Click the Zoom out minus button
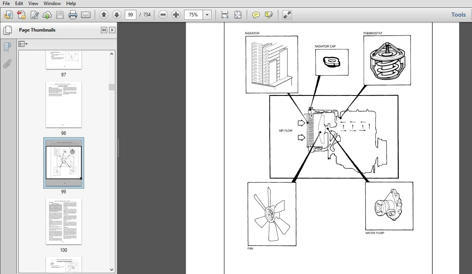 coord(163,15)
